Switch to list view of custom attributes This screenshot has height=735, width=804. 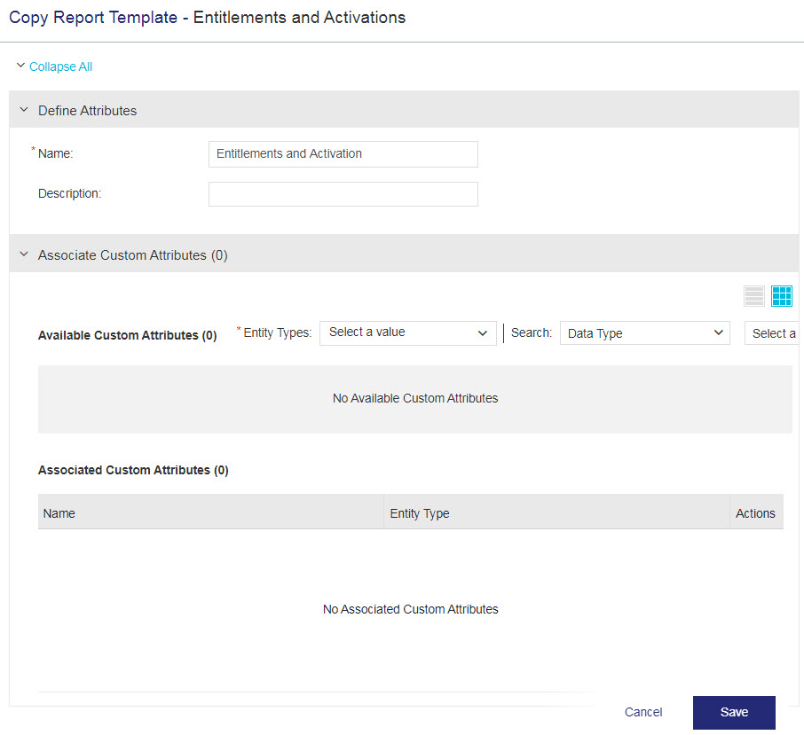(753, 296)
